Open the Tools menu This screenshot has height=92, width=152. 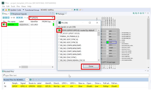coord(13,6)
